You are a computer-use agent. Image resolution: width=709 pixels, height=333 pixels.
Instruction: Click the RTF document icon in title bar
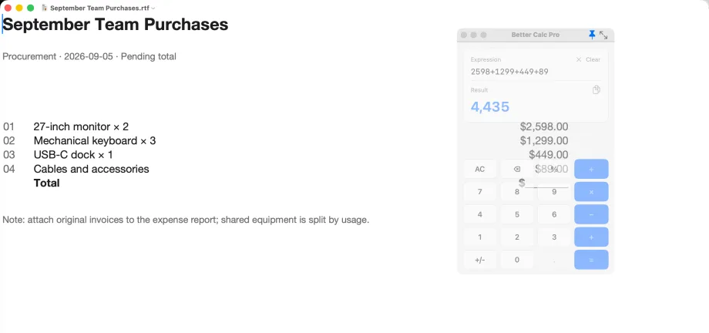(45, 8)
